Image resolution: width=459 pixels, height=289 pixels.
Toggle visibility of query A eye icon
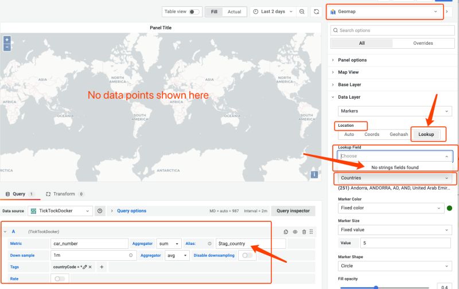pos(295,232)
